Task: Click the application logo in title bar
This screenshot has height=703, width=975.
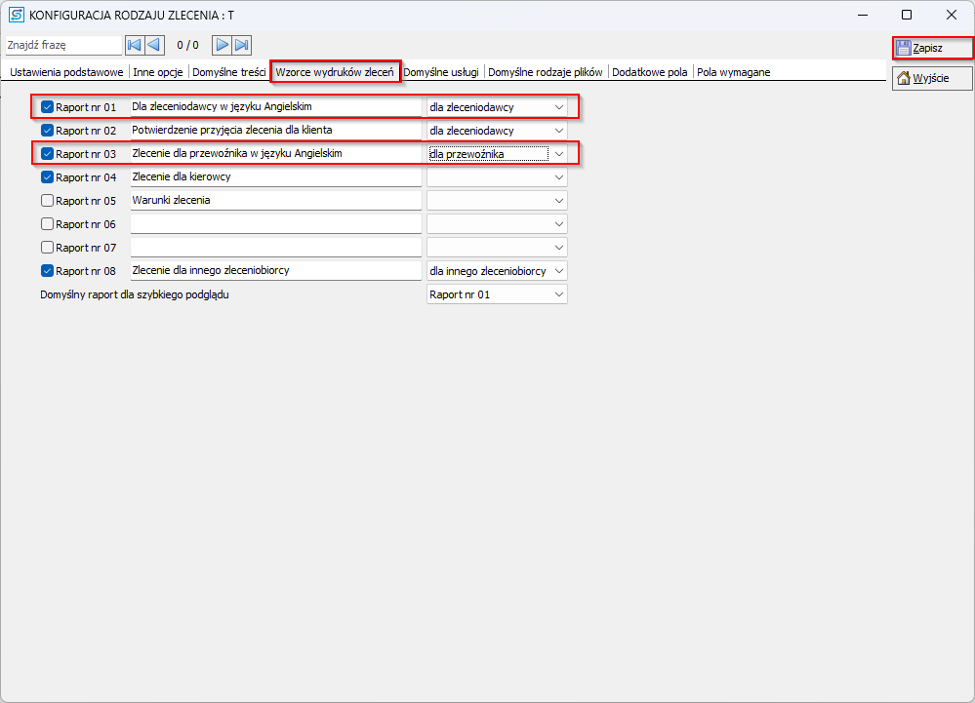Action: (16, 15)
